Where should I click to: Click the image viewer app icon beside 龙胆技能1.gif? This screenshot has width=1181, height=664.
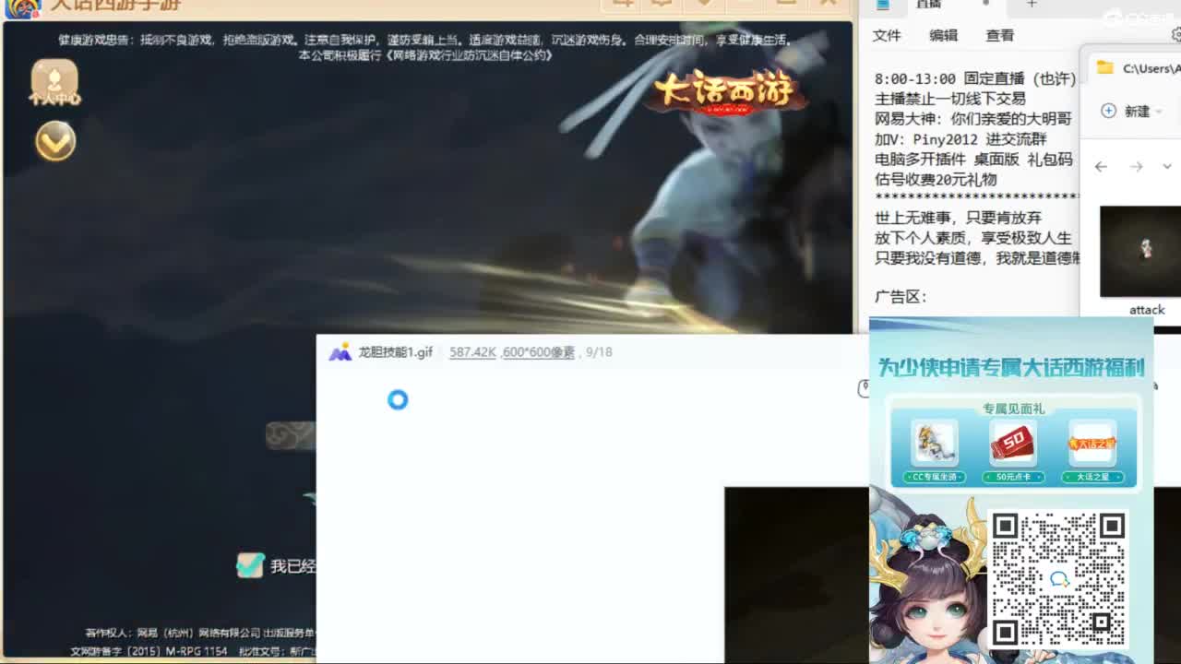tap(340, 352)
